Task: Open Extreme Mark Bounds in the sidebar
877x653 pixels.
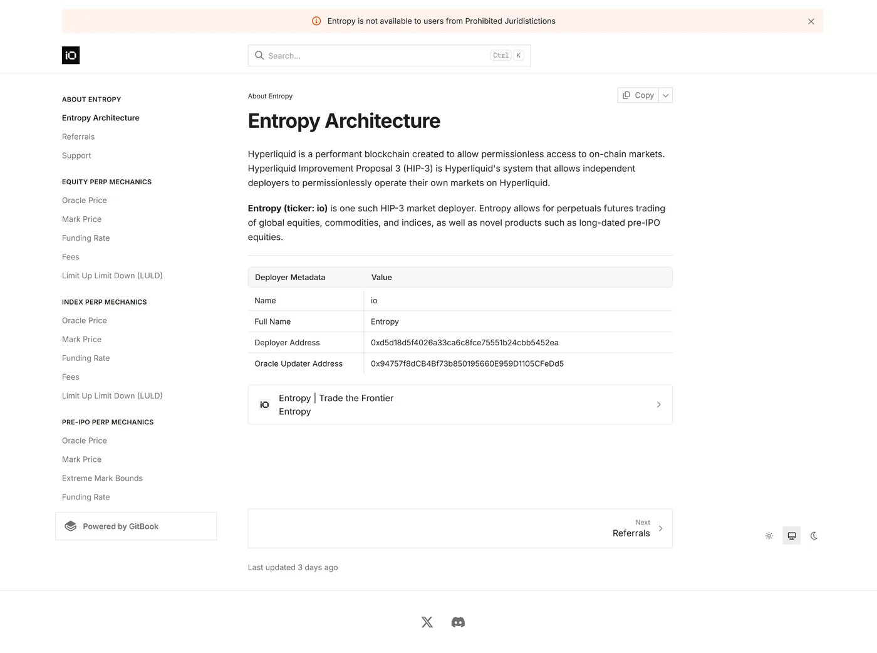Action: click(x=102, y=478)
